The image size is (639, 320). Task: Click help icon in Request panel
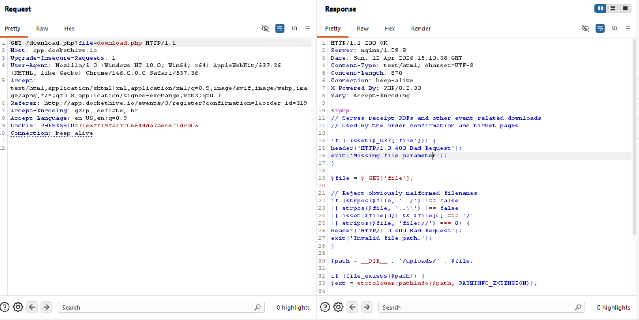5,307
